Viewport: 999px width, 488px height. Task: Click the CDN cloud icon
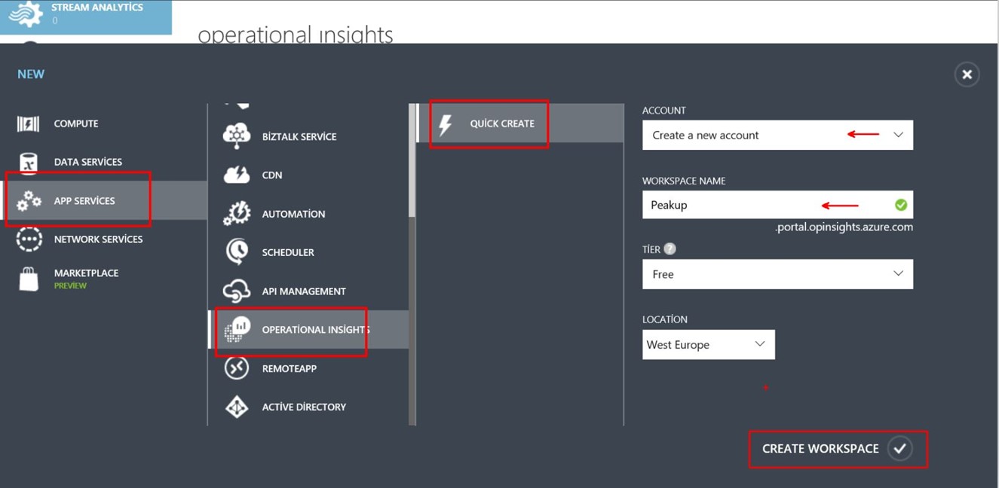point(237,175)
